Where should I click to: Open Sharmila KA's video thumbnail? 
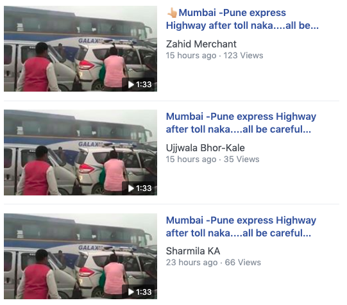[x=81, y=256]
